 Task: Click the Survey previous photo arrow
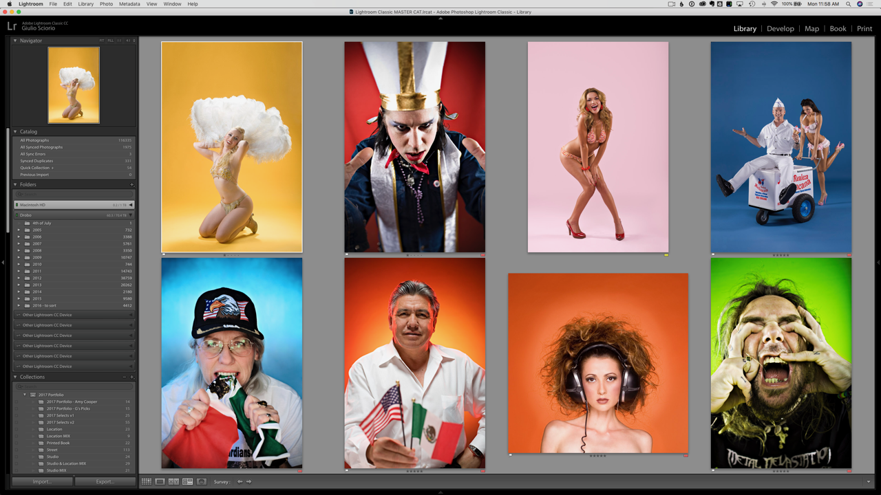click(x=240, y=482)
